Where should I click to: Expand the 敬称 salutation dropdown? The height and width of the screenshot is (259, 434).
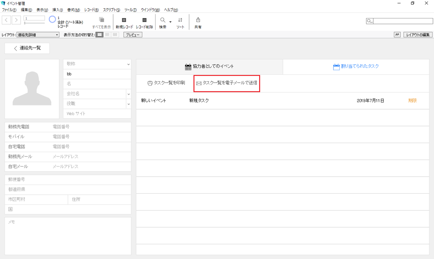point(128,64)
